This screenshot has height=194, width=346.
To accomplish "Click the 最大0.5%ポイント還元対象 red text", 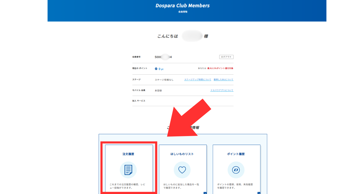I will [220, 68].
